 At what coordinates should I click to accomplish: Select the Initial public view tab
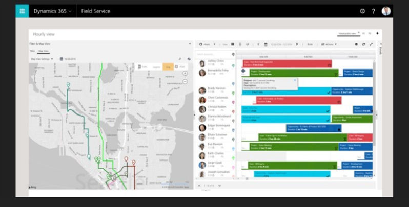point(348,34)
